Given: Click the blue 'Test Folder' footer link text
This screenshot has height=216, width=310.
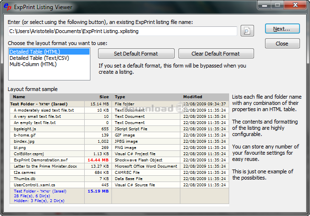Looking at the screenshot, I should [40, 191].
